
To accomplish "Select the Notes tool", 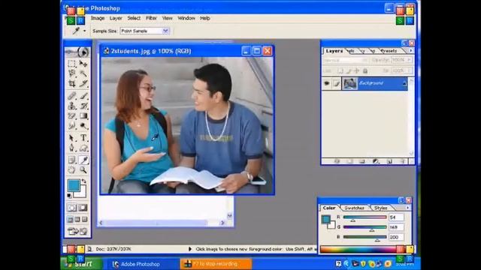I will (72, 160).
